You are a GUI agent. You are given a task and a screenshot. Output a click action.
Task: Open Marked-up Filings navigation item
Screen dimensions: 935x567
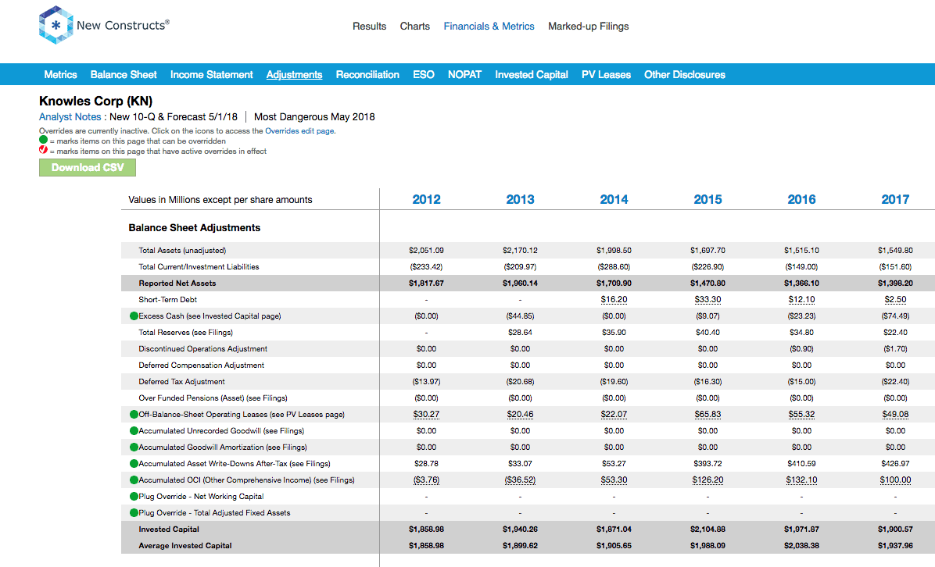(x=589, y=27)
